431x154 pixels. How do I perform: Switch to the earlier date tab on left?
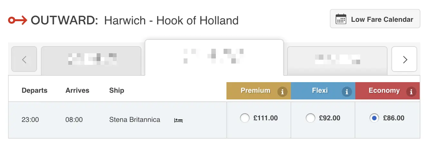point(91,60)
